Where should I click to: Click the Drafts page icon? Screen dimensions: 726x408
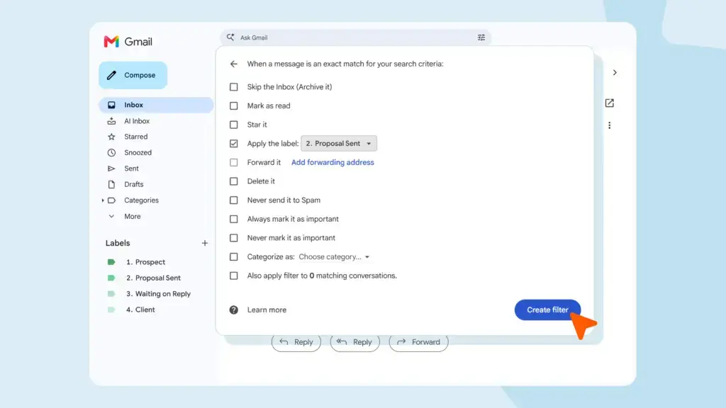[111, 184]
